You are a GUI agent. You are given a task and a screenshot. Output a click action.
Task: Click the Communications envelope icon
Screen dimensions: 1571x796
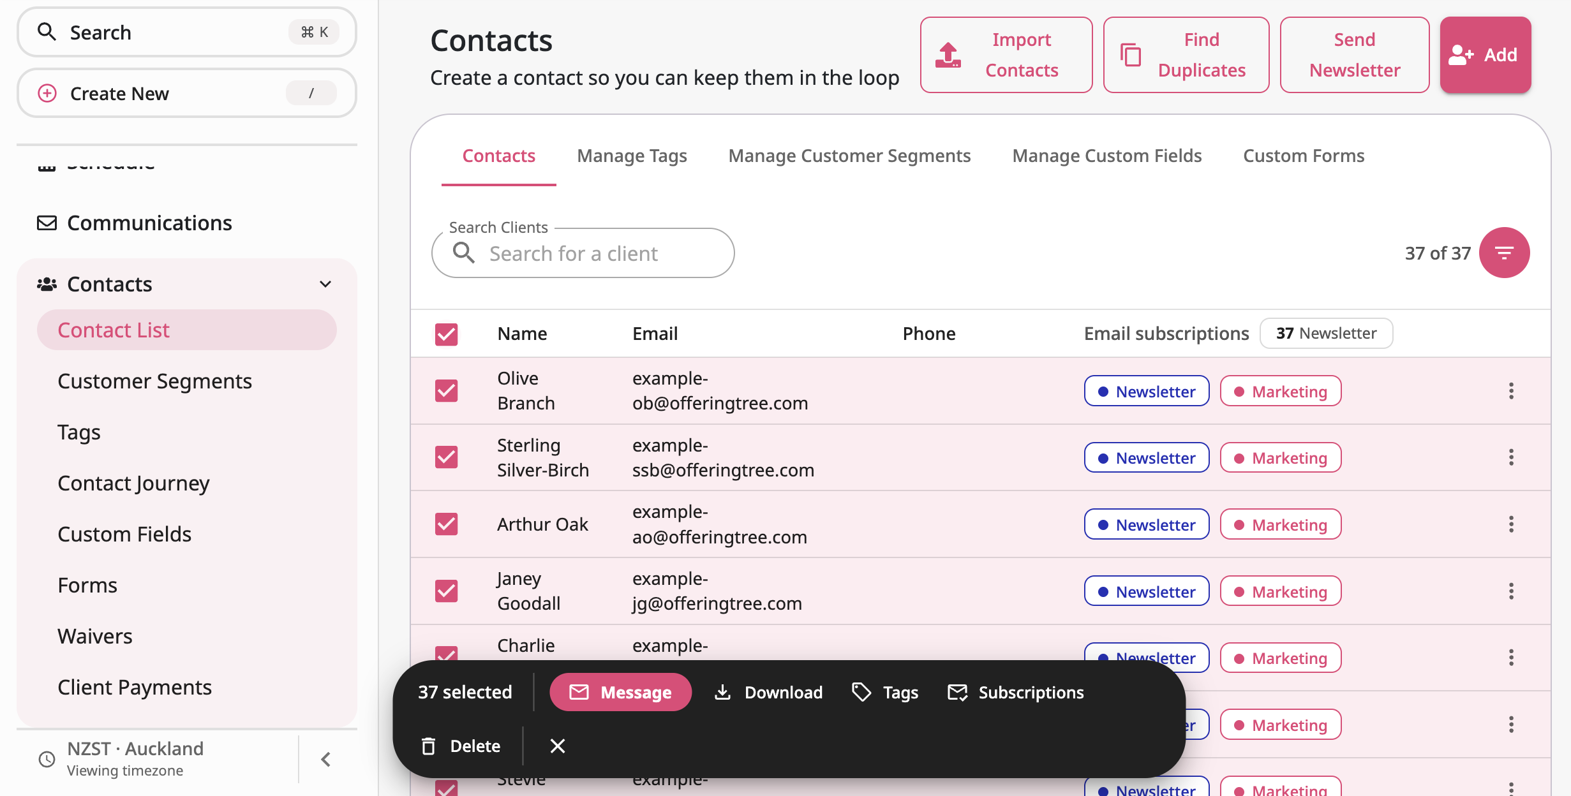[47, 223]
